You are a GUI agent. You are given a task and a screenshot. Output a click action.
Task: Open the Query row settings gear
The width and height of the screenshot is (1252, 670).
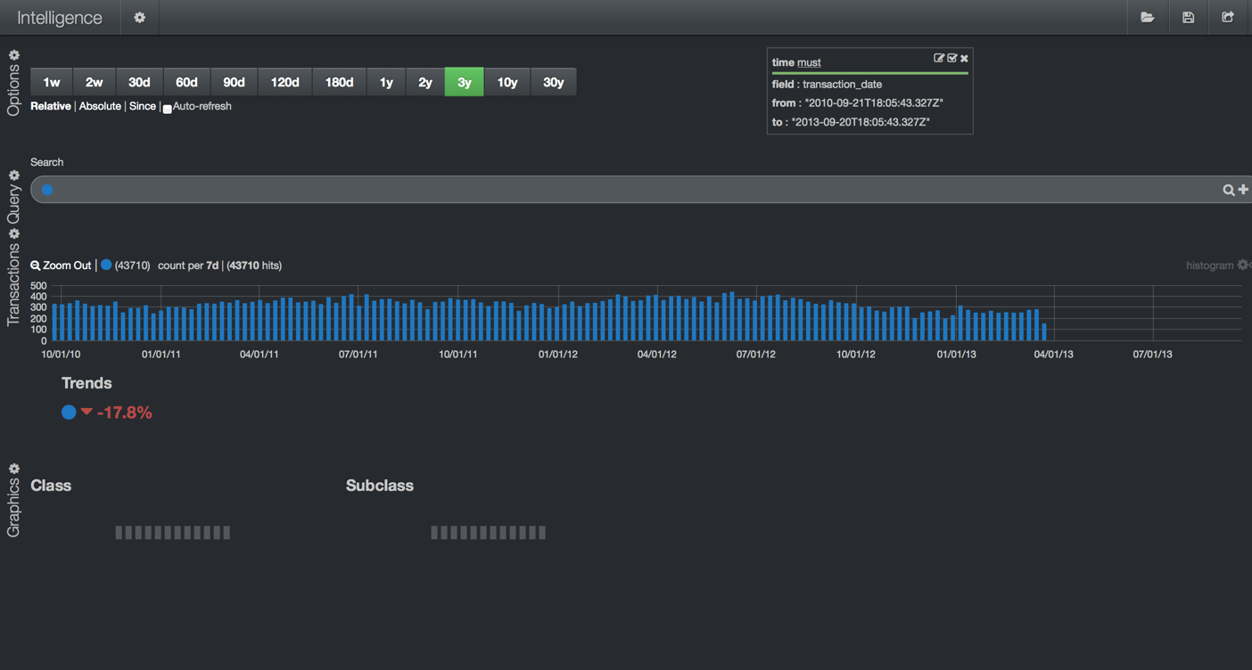(x=14, y=176)
